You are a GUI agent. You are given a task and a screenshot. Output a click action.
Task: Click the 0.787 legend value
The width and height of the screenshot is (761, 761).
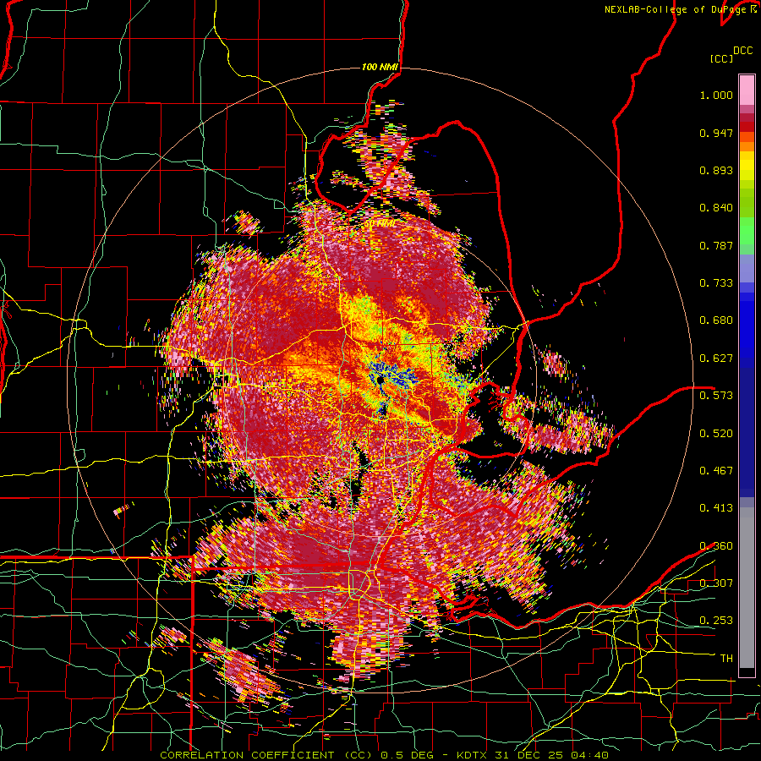[x=716, y=245]
